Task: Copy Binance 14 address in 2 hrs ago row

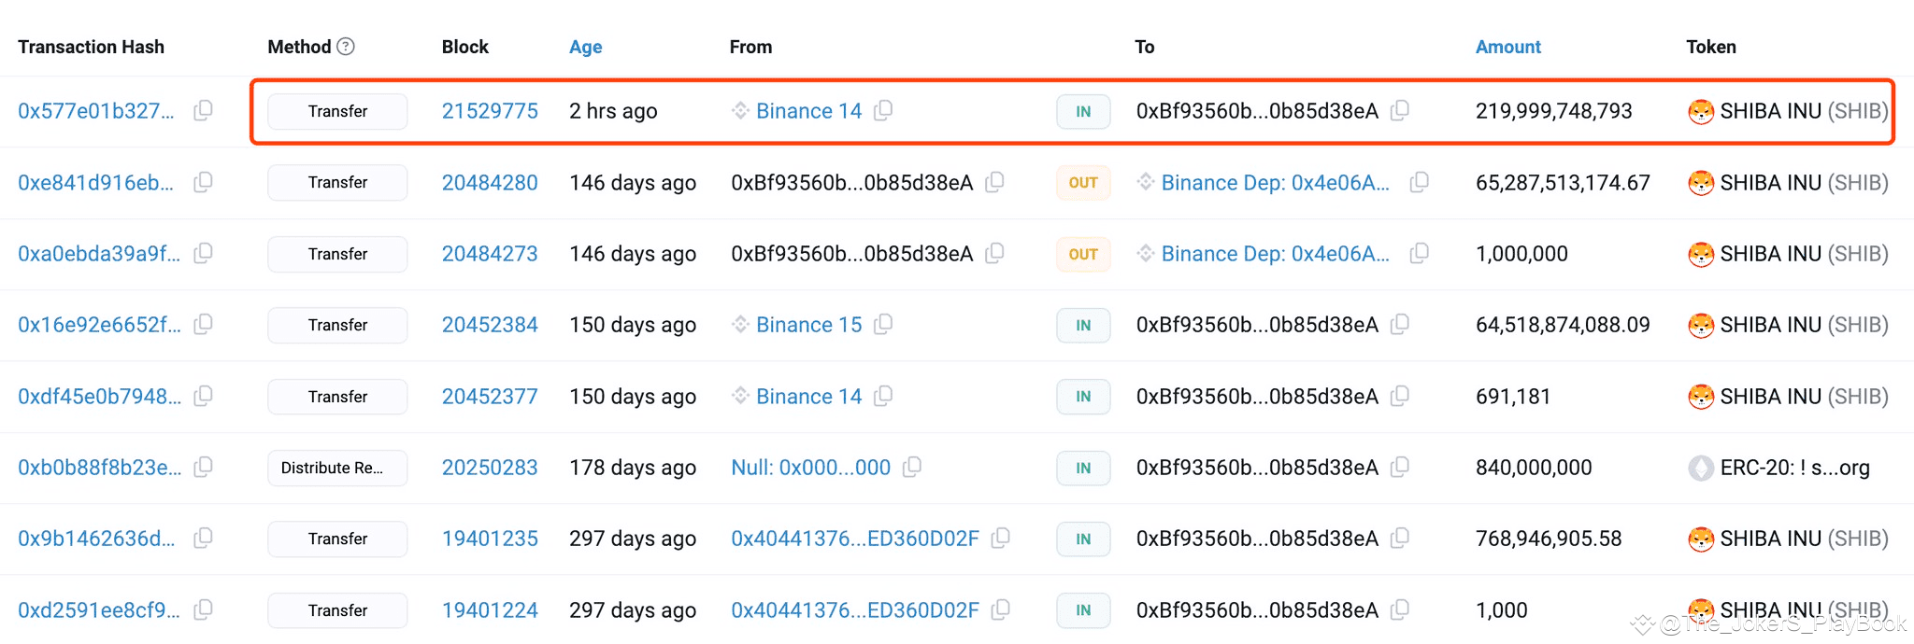Action: coord(883,111)
